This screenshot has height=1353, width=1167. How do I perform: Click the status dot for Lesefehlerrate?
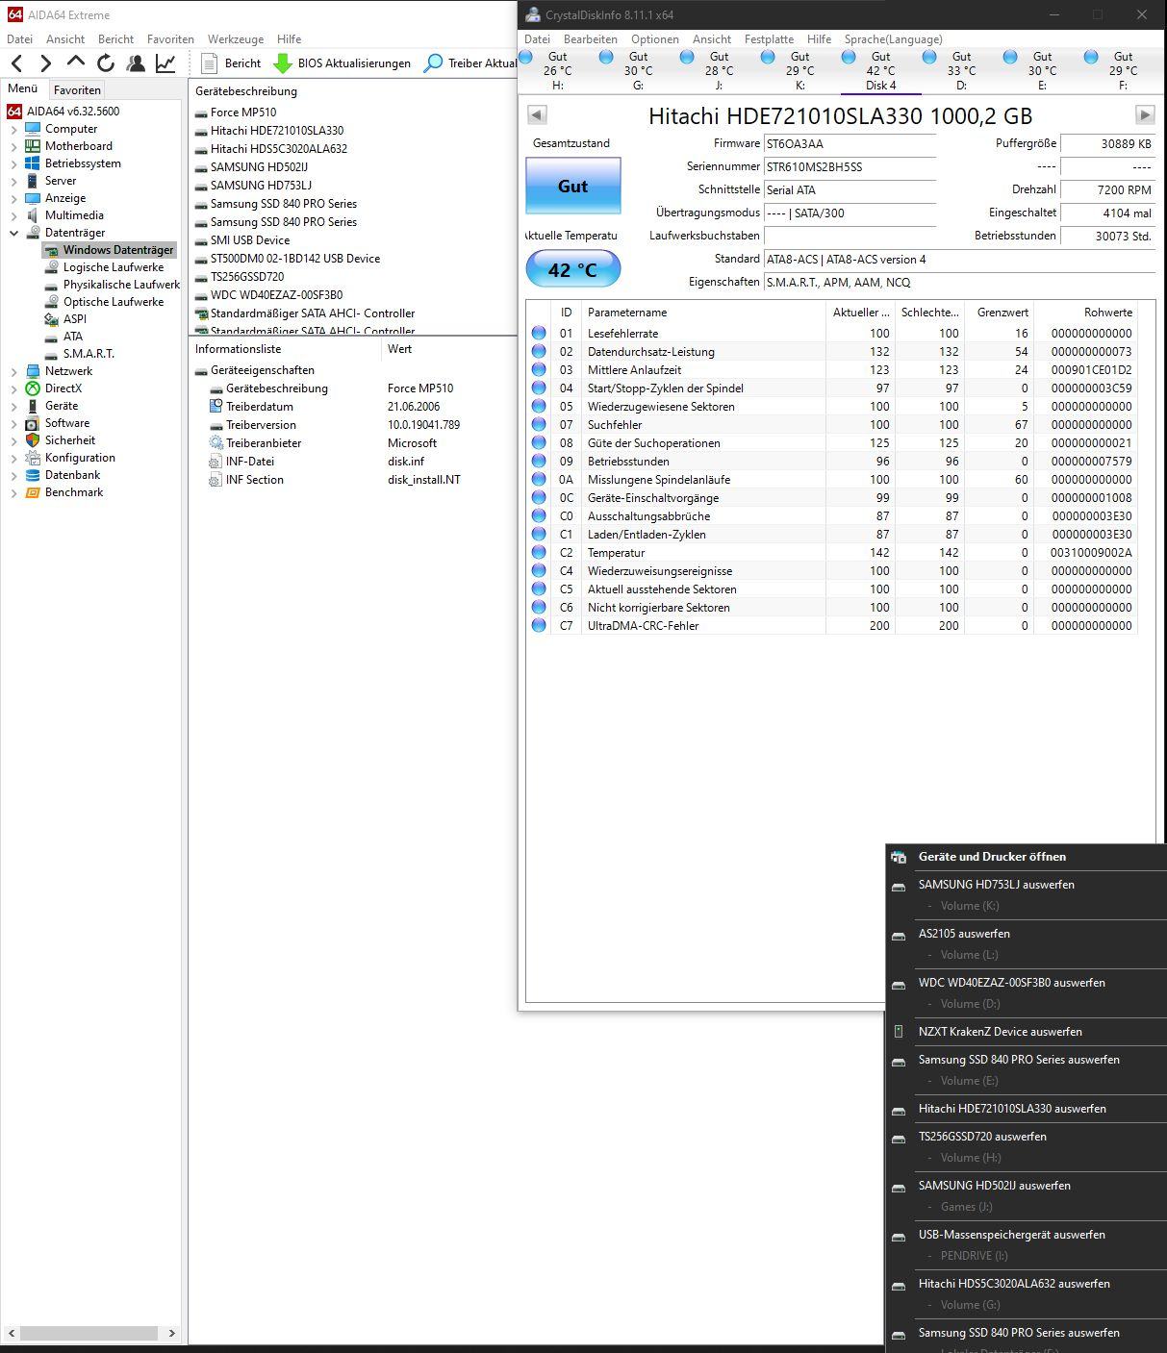(539, 334)
